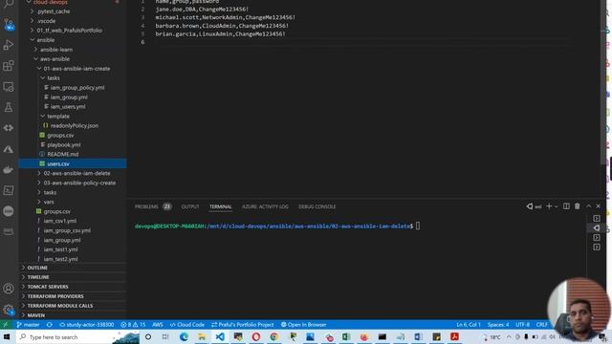Image resolution: width=612 pixels, height=344 pixels.
Task: Click the Windows Start button
Action: tap(7, 336)
